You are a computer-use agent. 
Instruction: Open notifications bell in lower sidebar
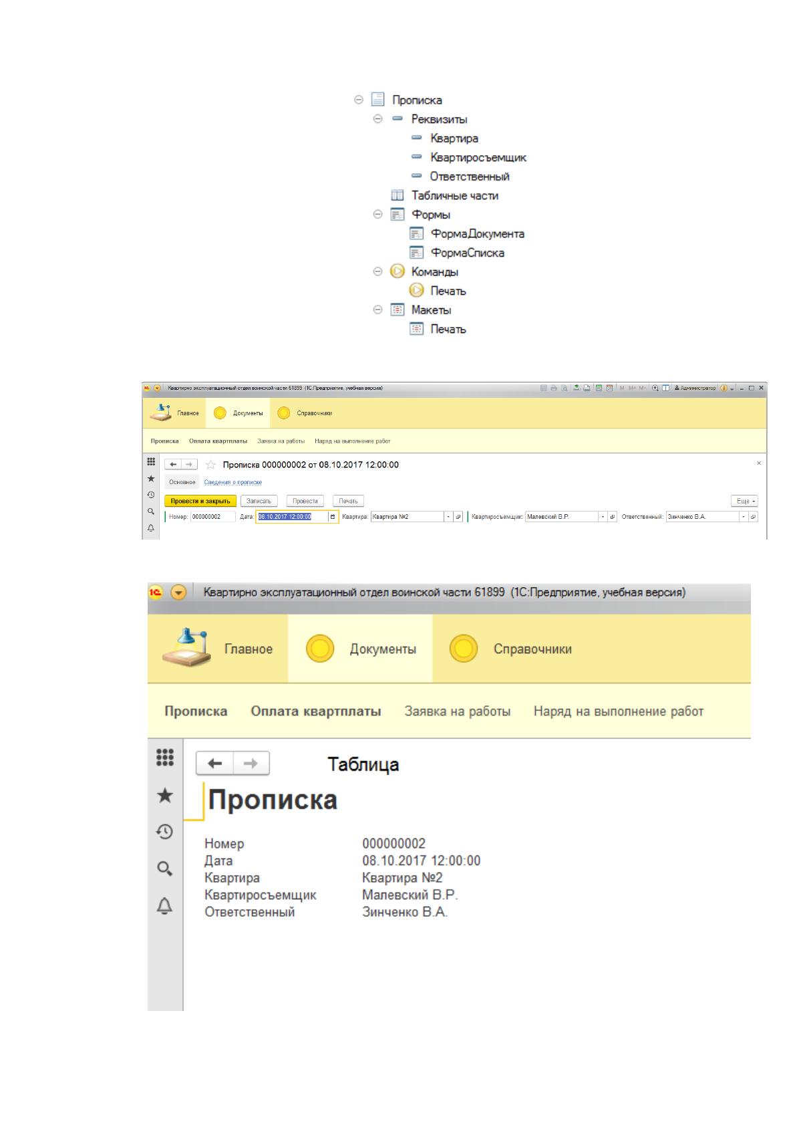pyautogui.click(x=164, y=905)
